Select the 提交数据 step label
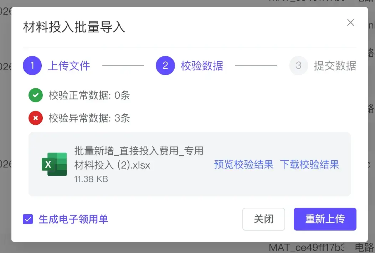Screen dimensions: 375x253 pos(335,66)
